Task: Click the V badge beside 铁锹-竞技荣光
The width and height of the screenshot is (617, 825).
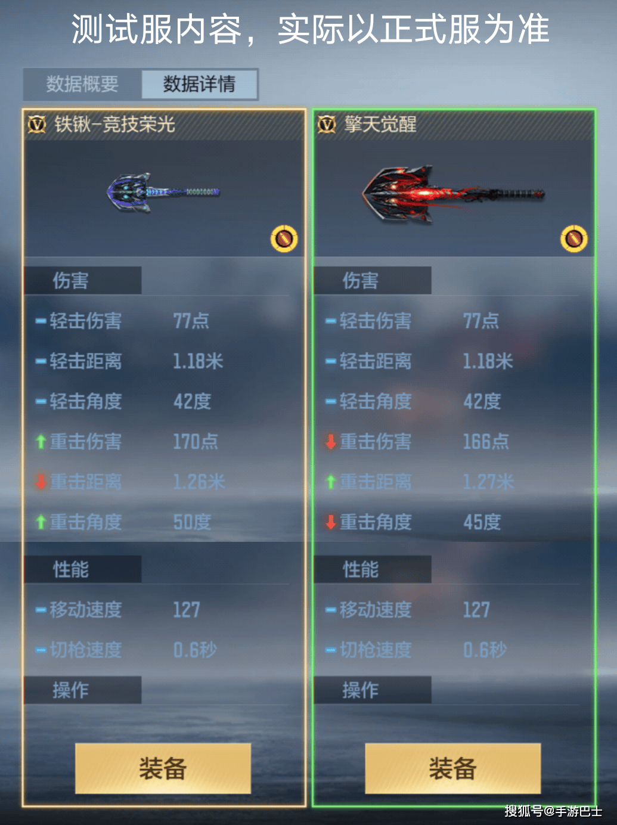Action: (x=37, y=125)
